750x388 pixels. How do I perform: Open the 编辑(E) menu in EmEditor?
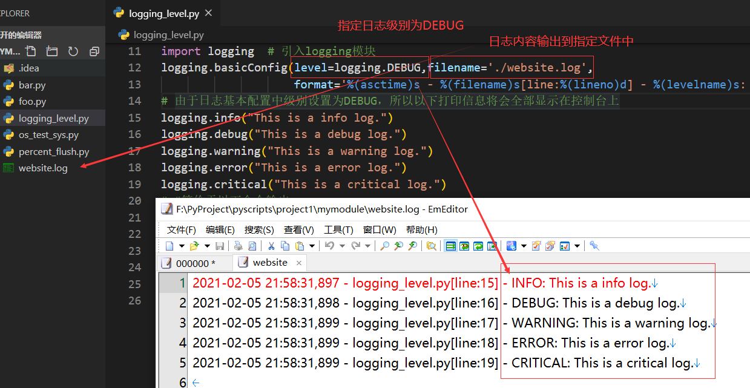[220, 230]
